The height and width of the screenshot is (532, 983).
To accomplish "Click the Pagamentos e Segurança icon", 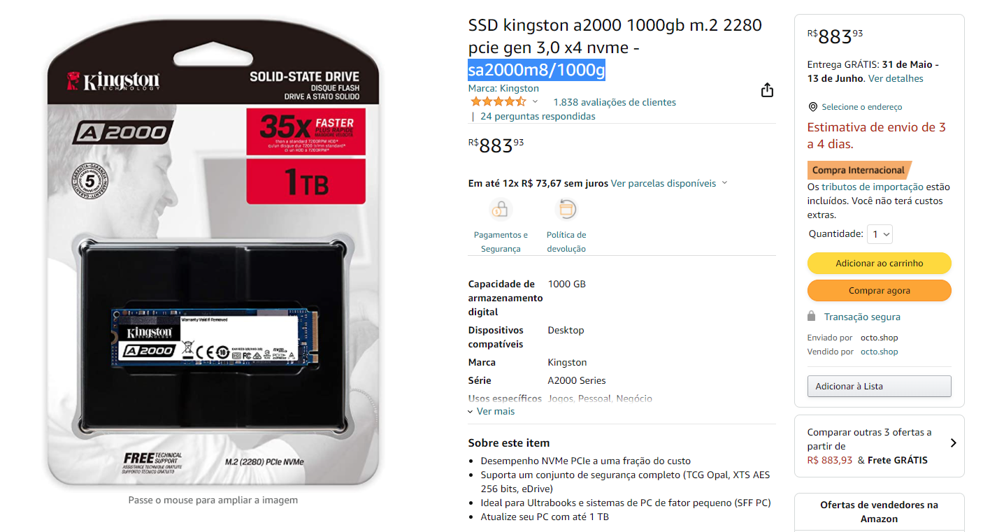I will [x=501, y=209].
